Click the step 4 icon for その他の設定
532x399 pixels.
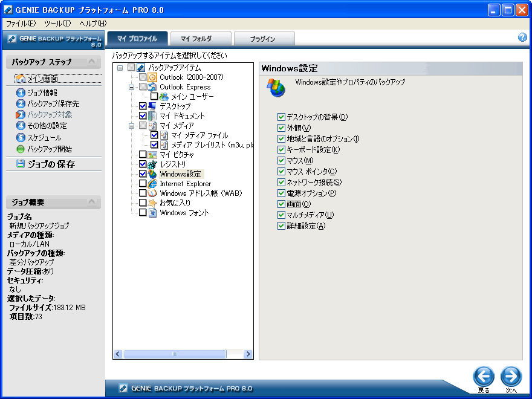21,126
